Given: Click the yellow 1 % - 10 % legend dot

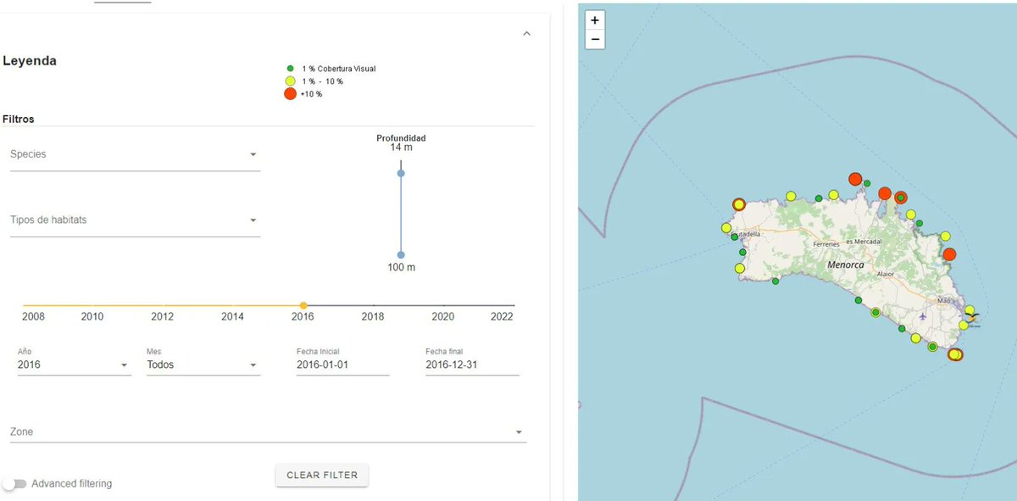Looking at the screenshot, I should pyautogui.click(x=290, y=81).
